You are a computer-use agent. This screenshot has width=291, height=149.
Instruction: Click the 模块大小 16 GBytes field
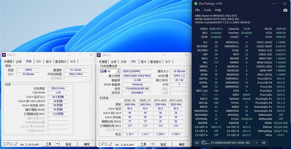(179, 71)
